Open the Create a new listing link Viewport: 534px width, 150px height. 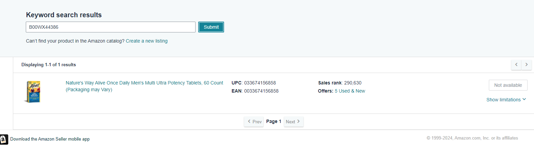point(147,41)
